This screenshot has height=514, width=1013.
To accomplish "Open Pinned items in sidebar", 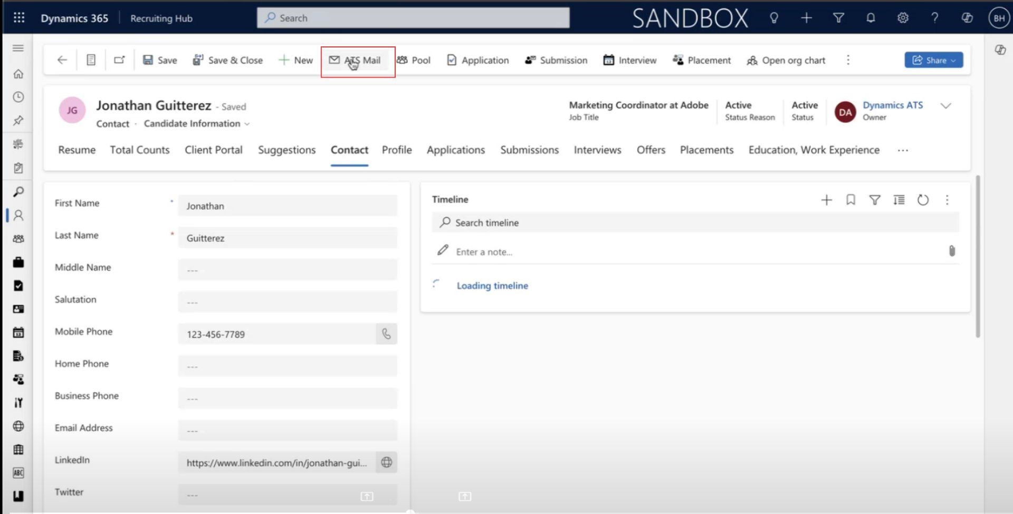I will [x=18, y=121].
